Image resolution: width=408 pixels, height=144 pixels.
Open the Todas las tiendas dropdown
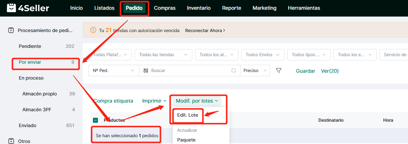pos(163,55)
